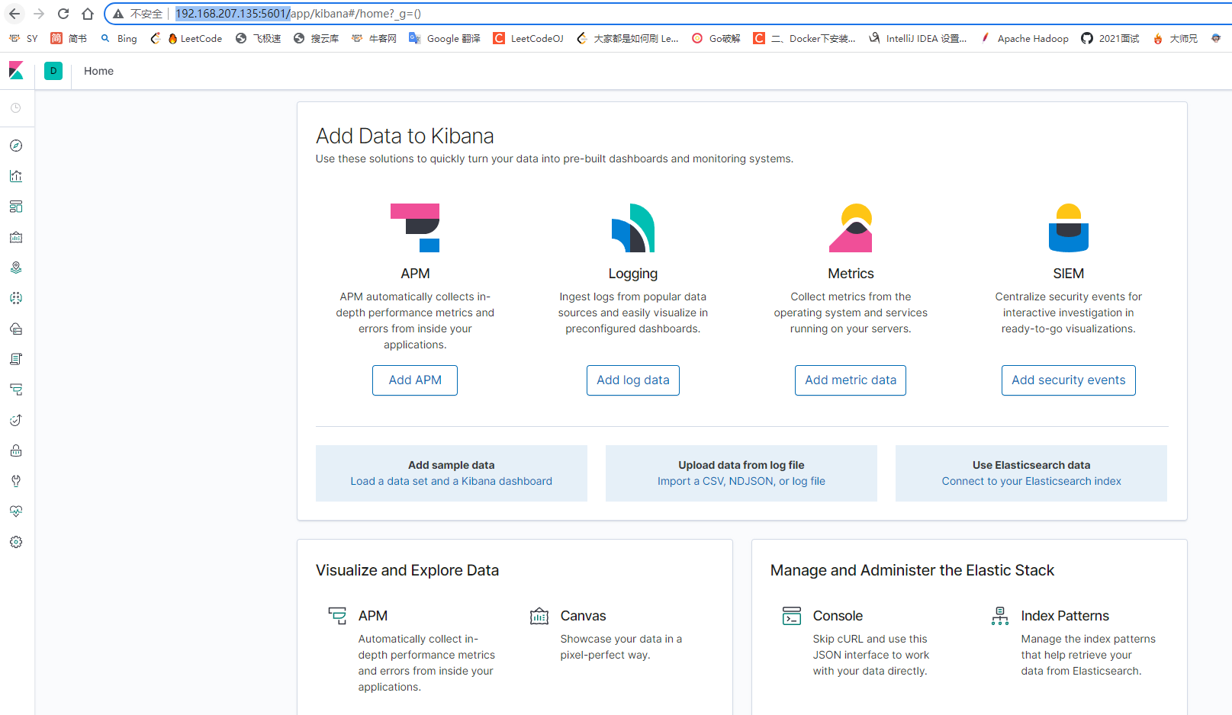Open Canvas icon in sidebar

pyautogui.click(x=16, y=237)
